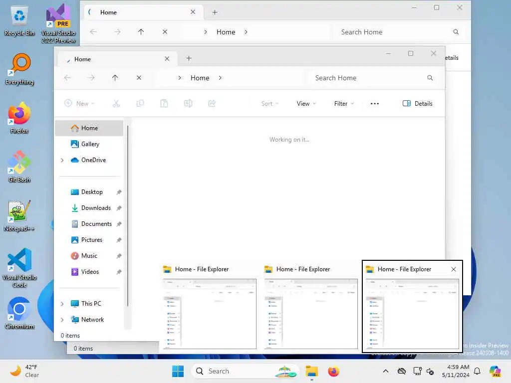Viewport: 511px width, 383px height.
Task: Click search magnifier in front window
Action: 430,78
